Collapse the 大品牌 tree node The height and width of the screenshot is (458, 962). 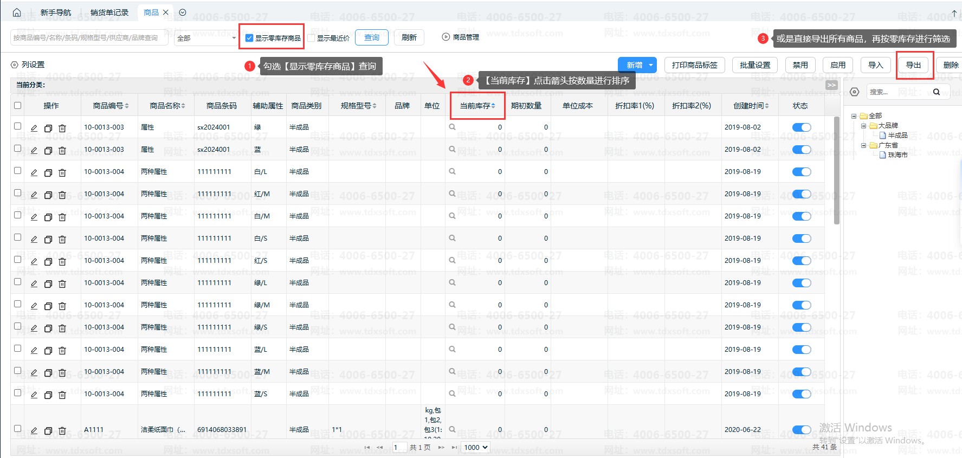coord(864,126)
